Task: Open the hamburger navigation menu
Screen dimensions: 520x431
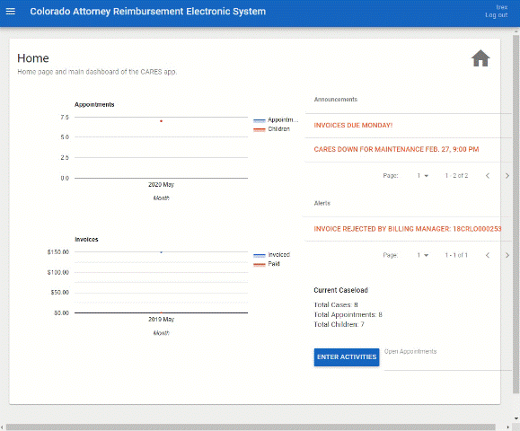Action: point(11,12)
